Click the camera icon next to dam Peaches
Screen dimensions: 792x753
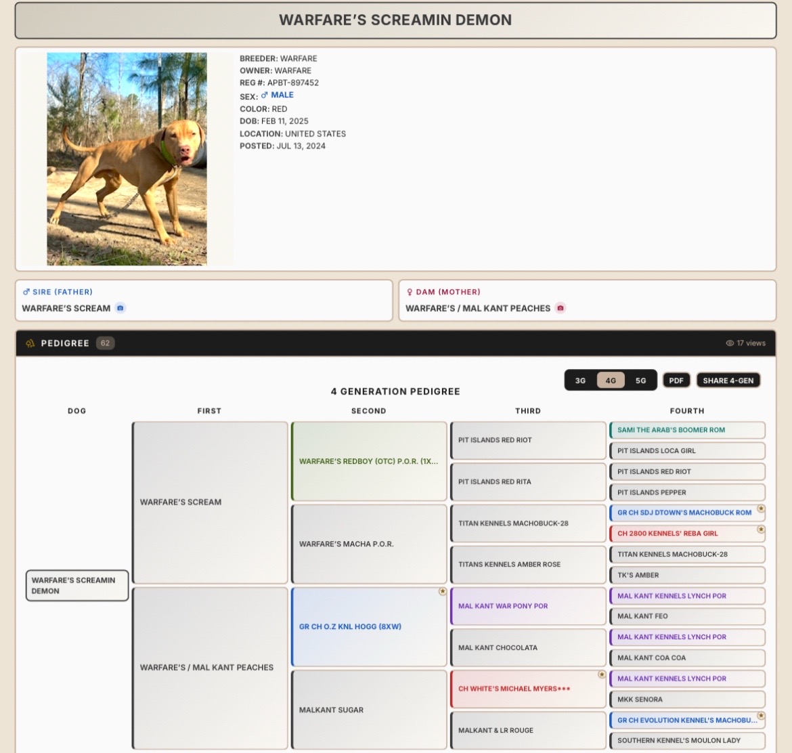[560, 308]
